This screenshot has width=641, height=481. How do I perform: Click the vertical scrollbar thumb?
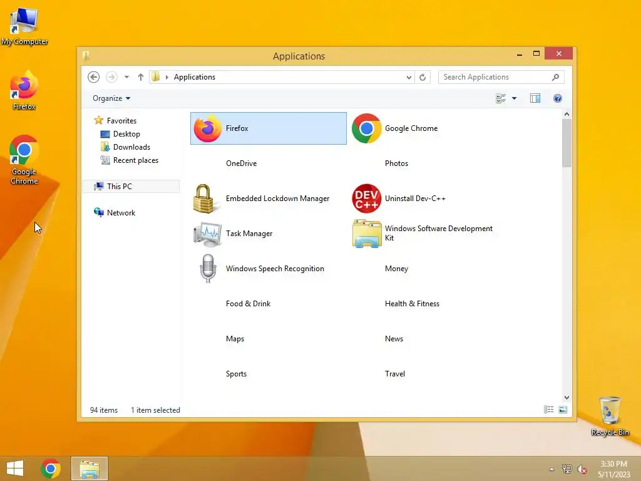click(567, 143)
